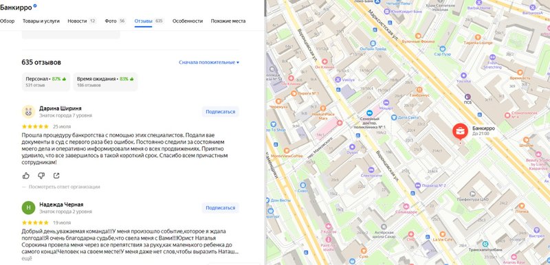The height and width of the screenshot is (265, 550).
Task: Switch to the Особенности tab
Action: [x=188, y=21]
